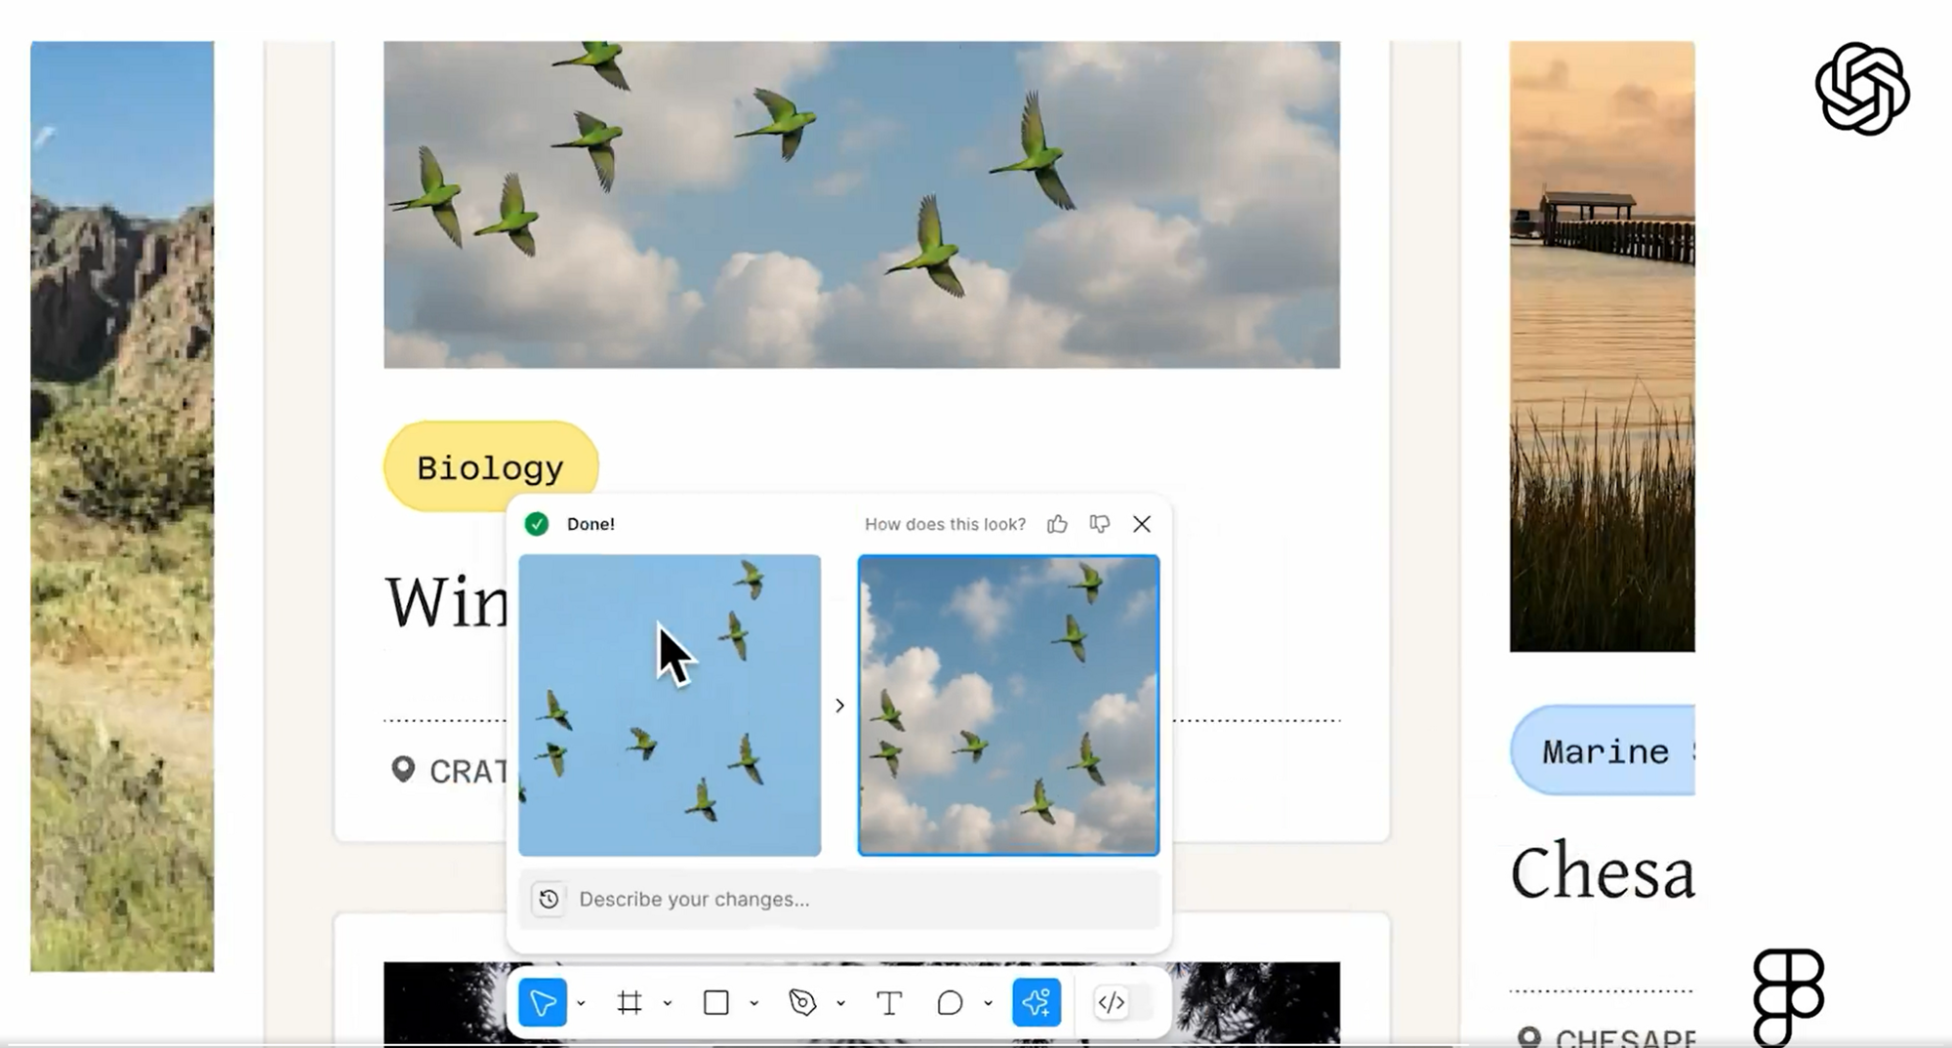Select the Text tool
1952x1048 pixels.
[x=889, y=1002]
